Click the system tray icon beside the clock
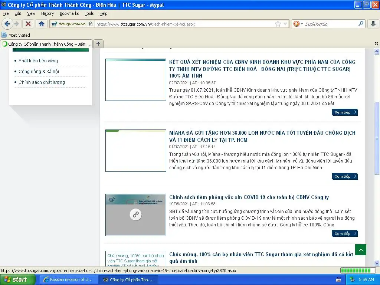 tap(352, 280)
